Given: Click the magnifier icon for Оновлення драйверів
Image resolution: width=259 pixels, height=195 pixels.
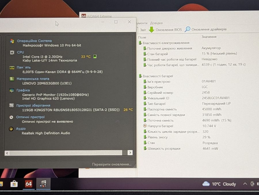Looking at the screenshot, I should click(x=187, y=29).
